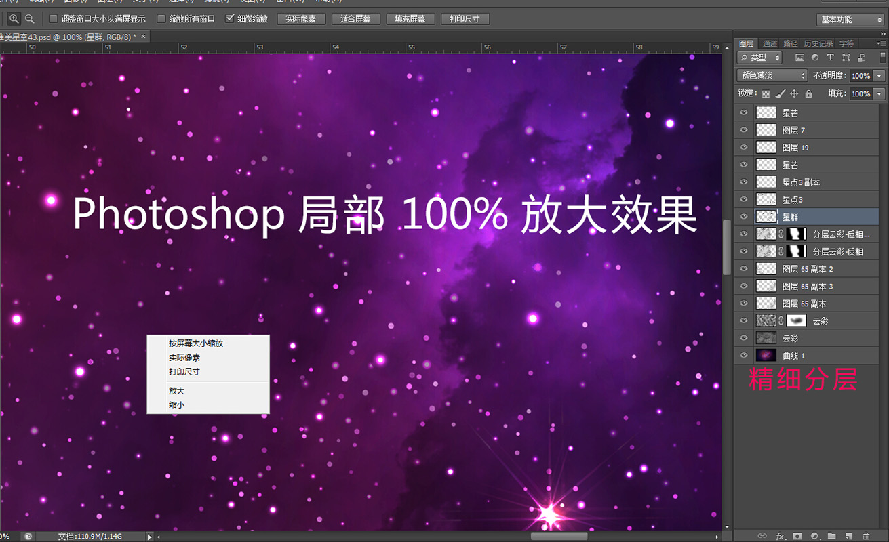Switch to the 字符 tab

[x=846, y=43]
